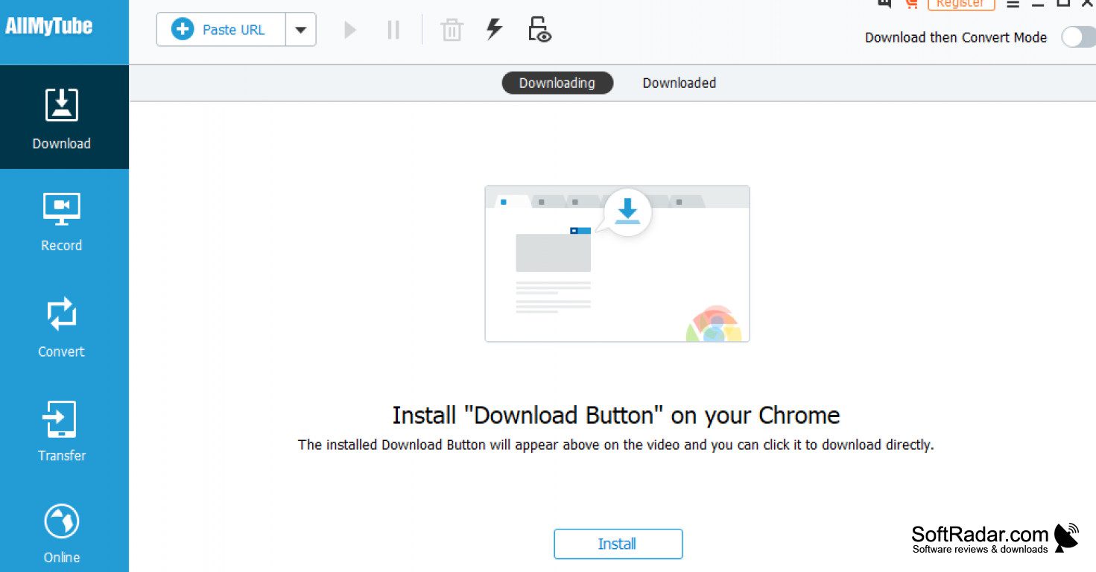Screen dimensions: 1096x572
Task: Pause all downloads with pause icon
Action: (393, 30)
